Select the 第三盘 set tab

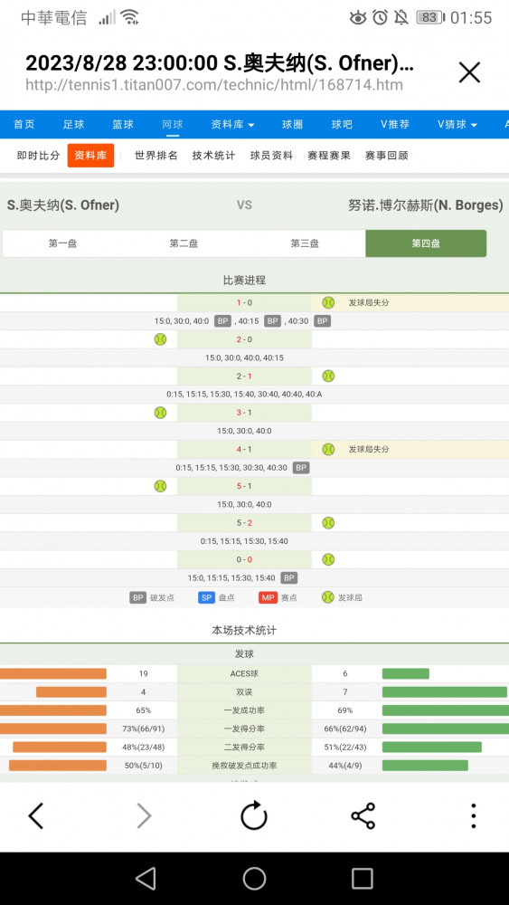[x=305, y=243]
